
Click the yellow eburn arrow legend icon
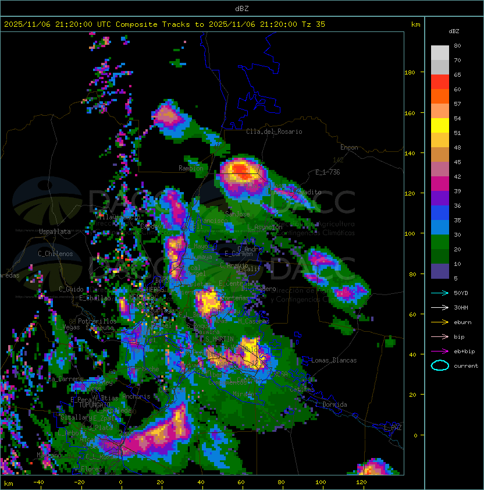[x=440, y=322]
